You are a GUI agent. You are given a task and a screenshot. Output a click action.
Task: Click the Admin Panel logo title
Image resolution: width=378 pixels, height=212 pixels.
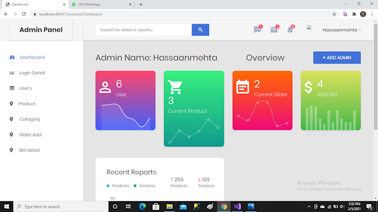click(x=41, y=30)
